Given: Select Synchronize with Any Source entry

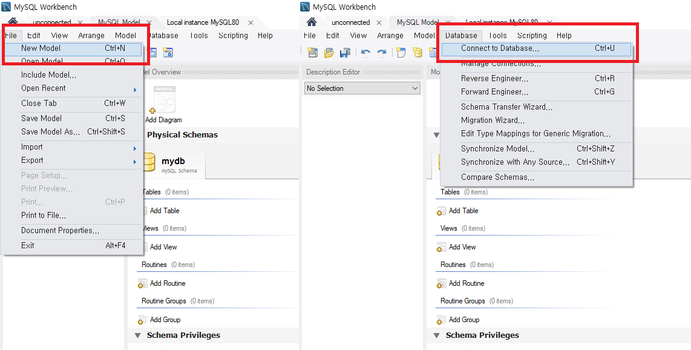Looking at the screenshot, I should (536, 162).
